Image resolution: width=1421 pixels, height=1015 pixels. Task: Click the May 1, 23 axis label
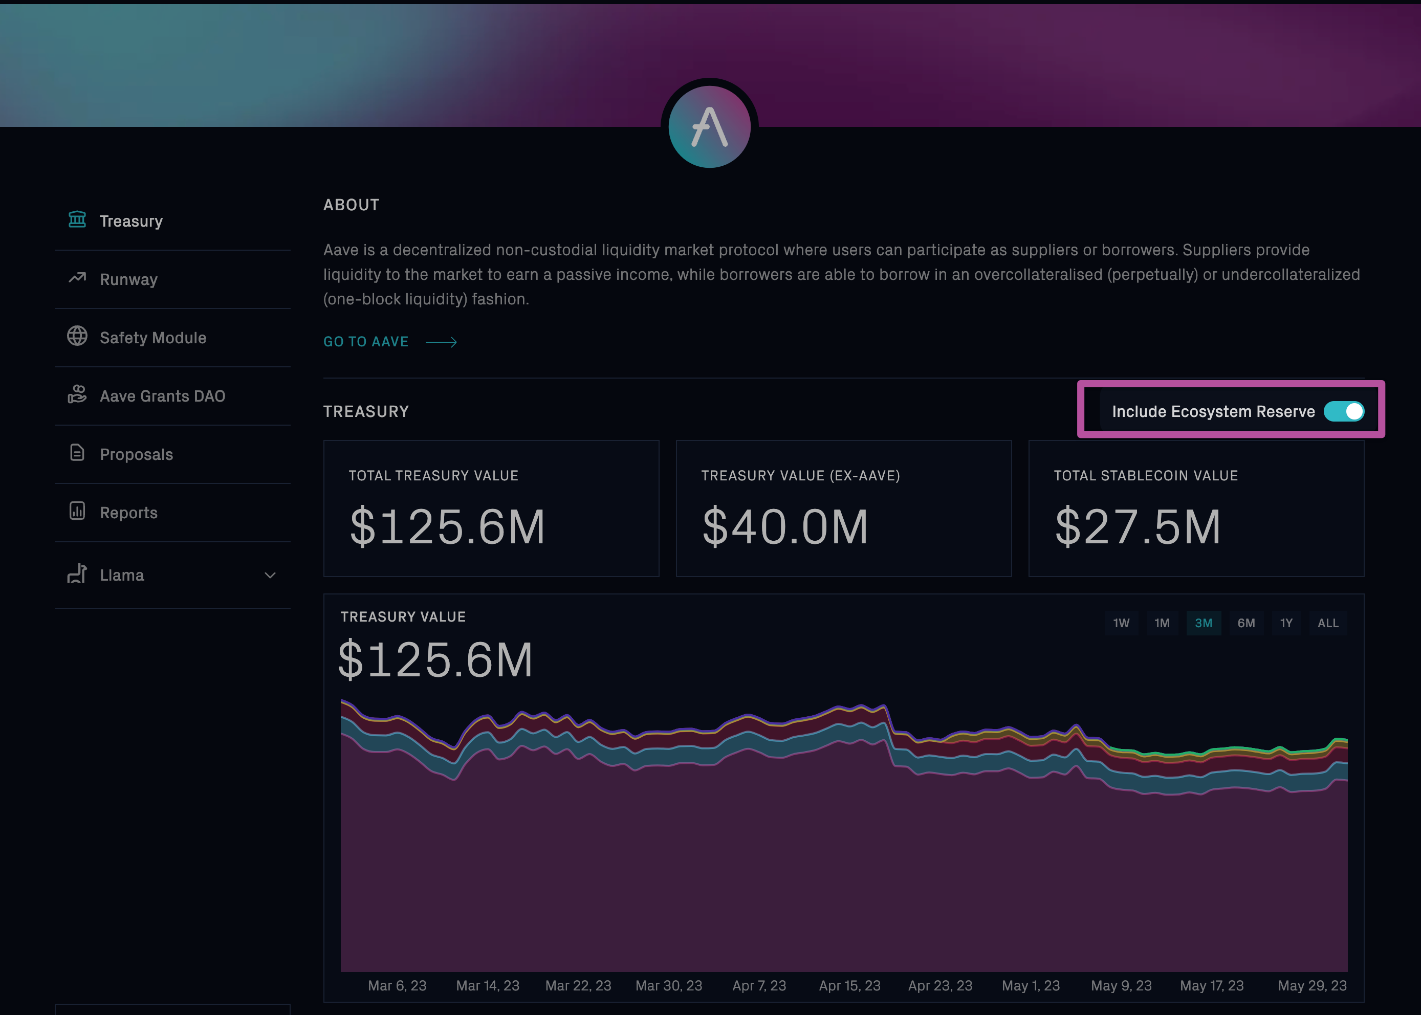[x=1031, y=986]
